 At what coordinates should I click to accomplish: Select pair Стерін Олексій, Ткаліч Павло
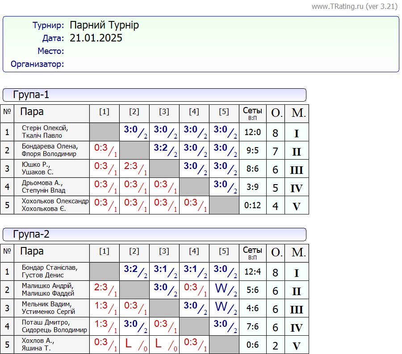[45, 132]
